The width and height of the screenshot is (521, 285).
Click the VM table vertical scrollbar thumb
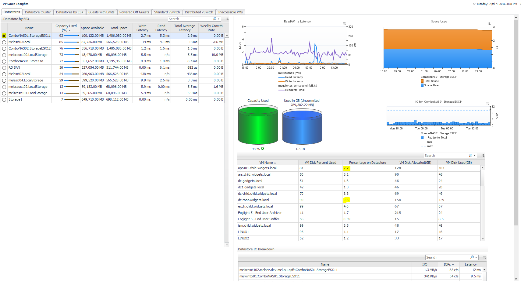pos(483,178)
